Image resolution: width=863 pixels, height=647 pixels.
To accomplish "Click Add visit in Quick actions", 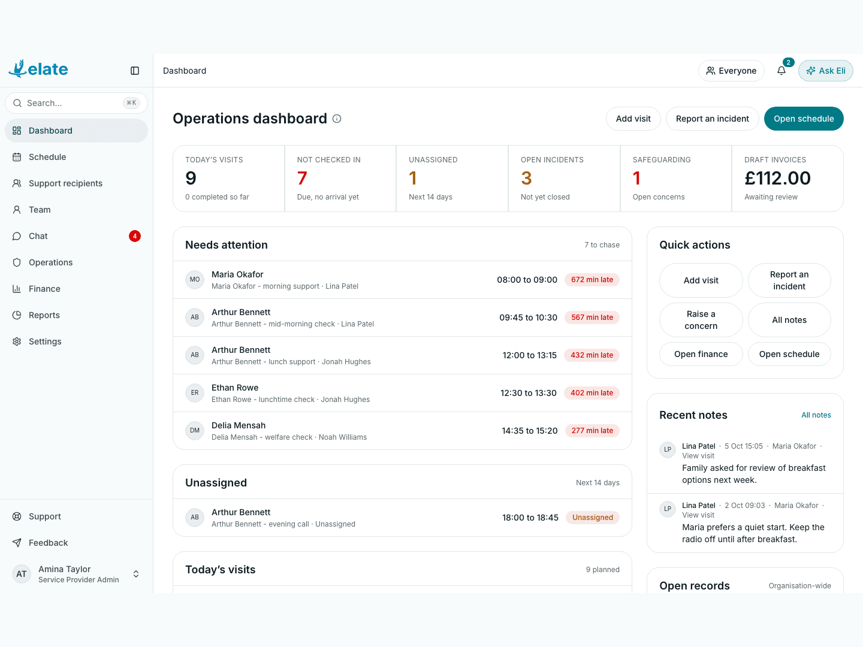I will pyautogui.click(x=701, y=280).
